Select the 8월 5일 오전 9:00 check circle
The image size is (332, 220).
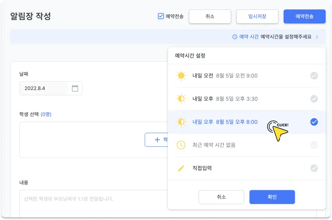(x=314, y=76)
